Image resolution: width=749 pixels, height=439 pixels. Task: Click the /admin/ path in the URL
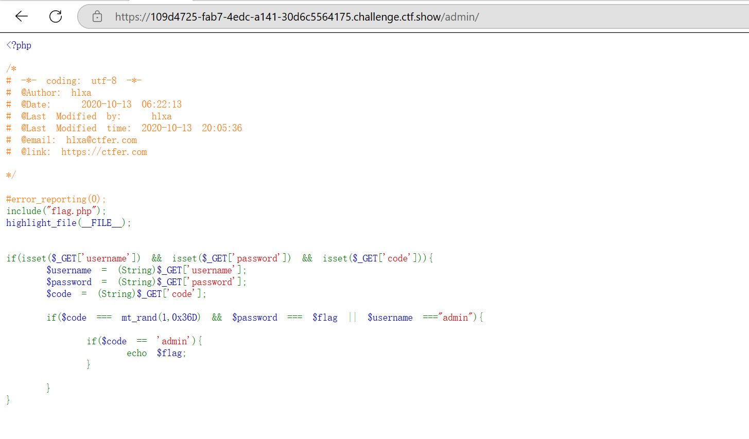(x=461, y=17)
